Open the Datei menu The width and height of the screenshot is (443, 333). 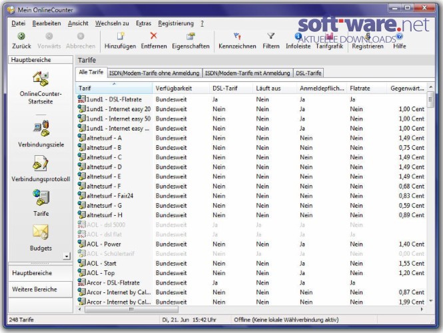19,23
